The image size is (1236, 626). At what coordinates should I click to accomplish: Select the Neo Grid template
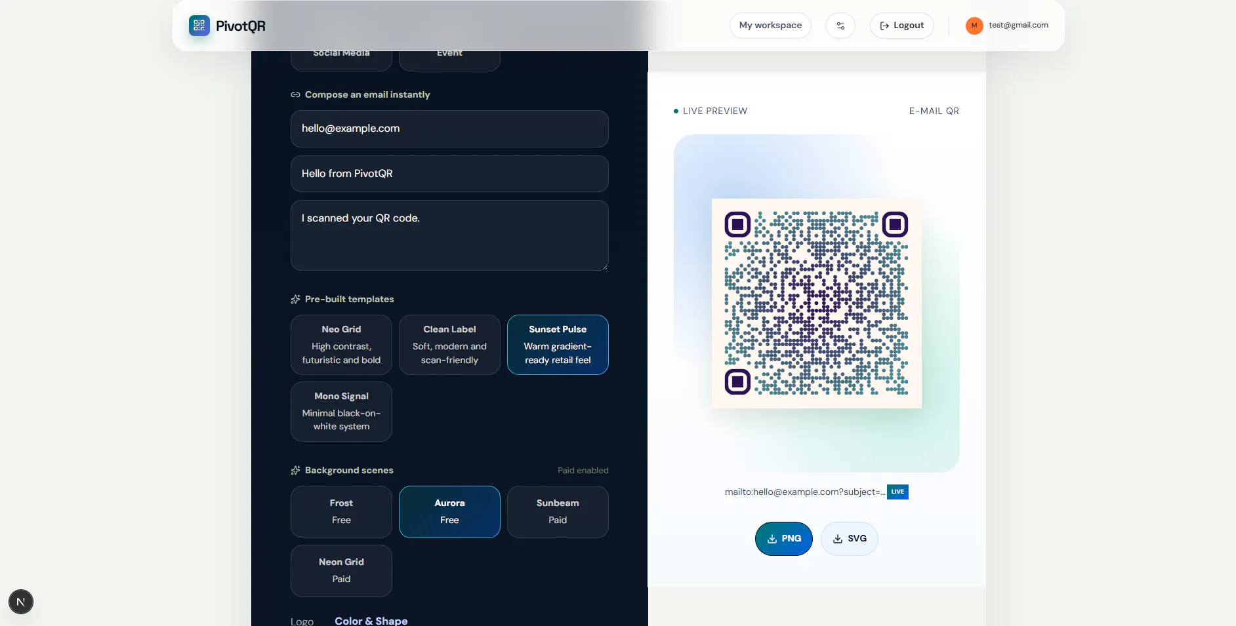(x=341, y=345)
